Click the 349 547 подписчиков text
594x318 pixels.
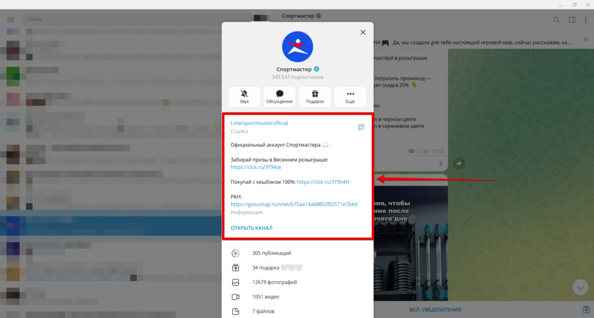pos(298,77)
